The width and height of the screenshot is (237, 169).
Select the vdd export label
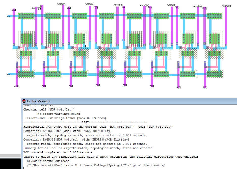tap(9, 16)
